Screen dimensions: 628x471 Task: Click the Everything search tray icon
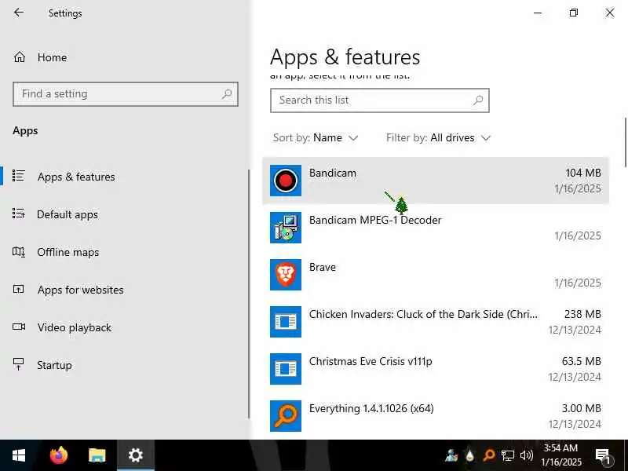point(488,455)
